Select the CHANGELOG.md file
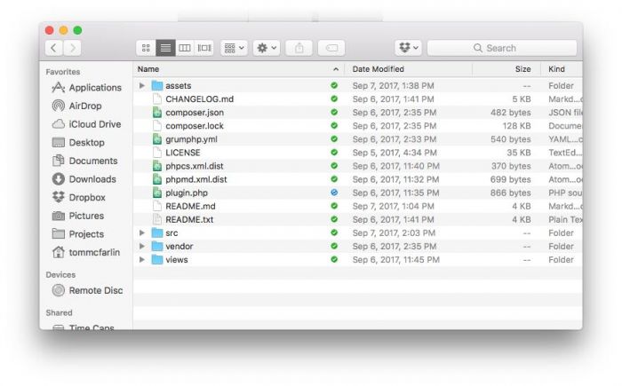Screen dimensions: 622x386 (200, 99)
